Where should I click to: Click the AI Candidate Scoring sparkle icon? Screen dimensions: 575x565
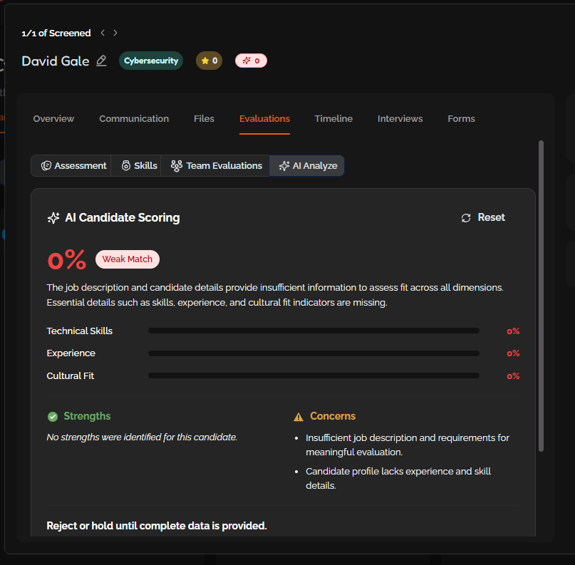(53, 218)
